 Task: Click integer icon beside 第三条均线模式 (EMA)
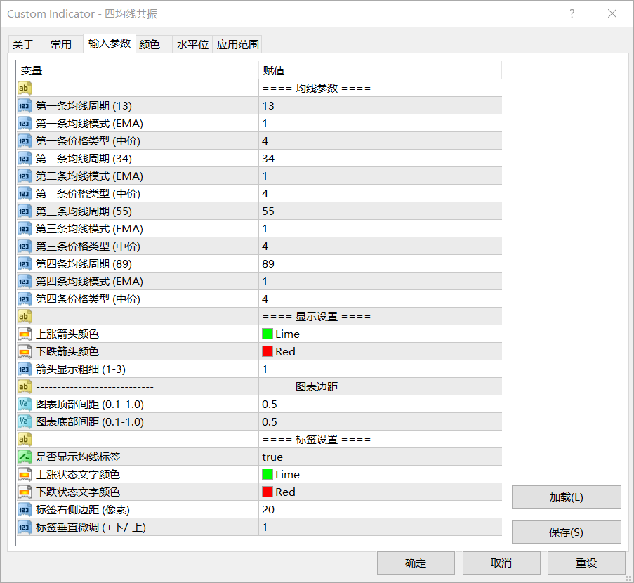click(x=25, y=228)
